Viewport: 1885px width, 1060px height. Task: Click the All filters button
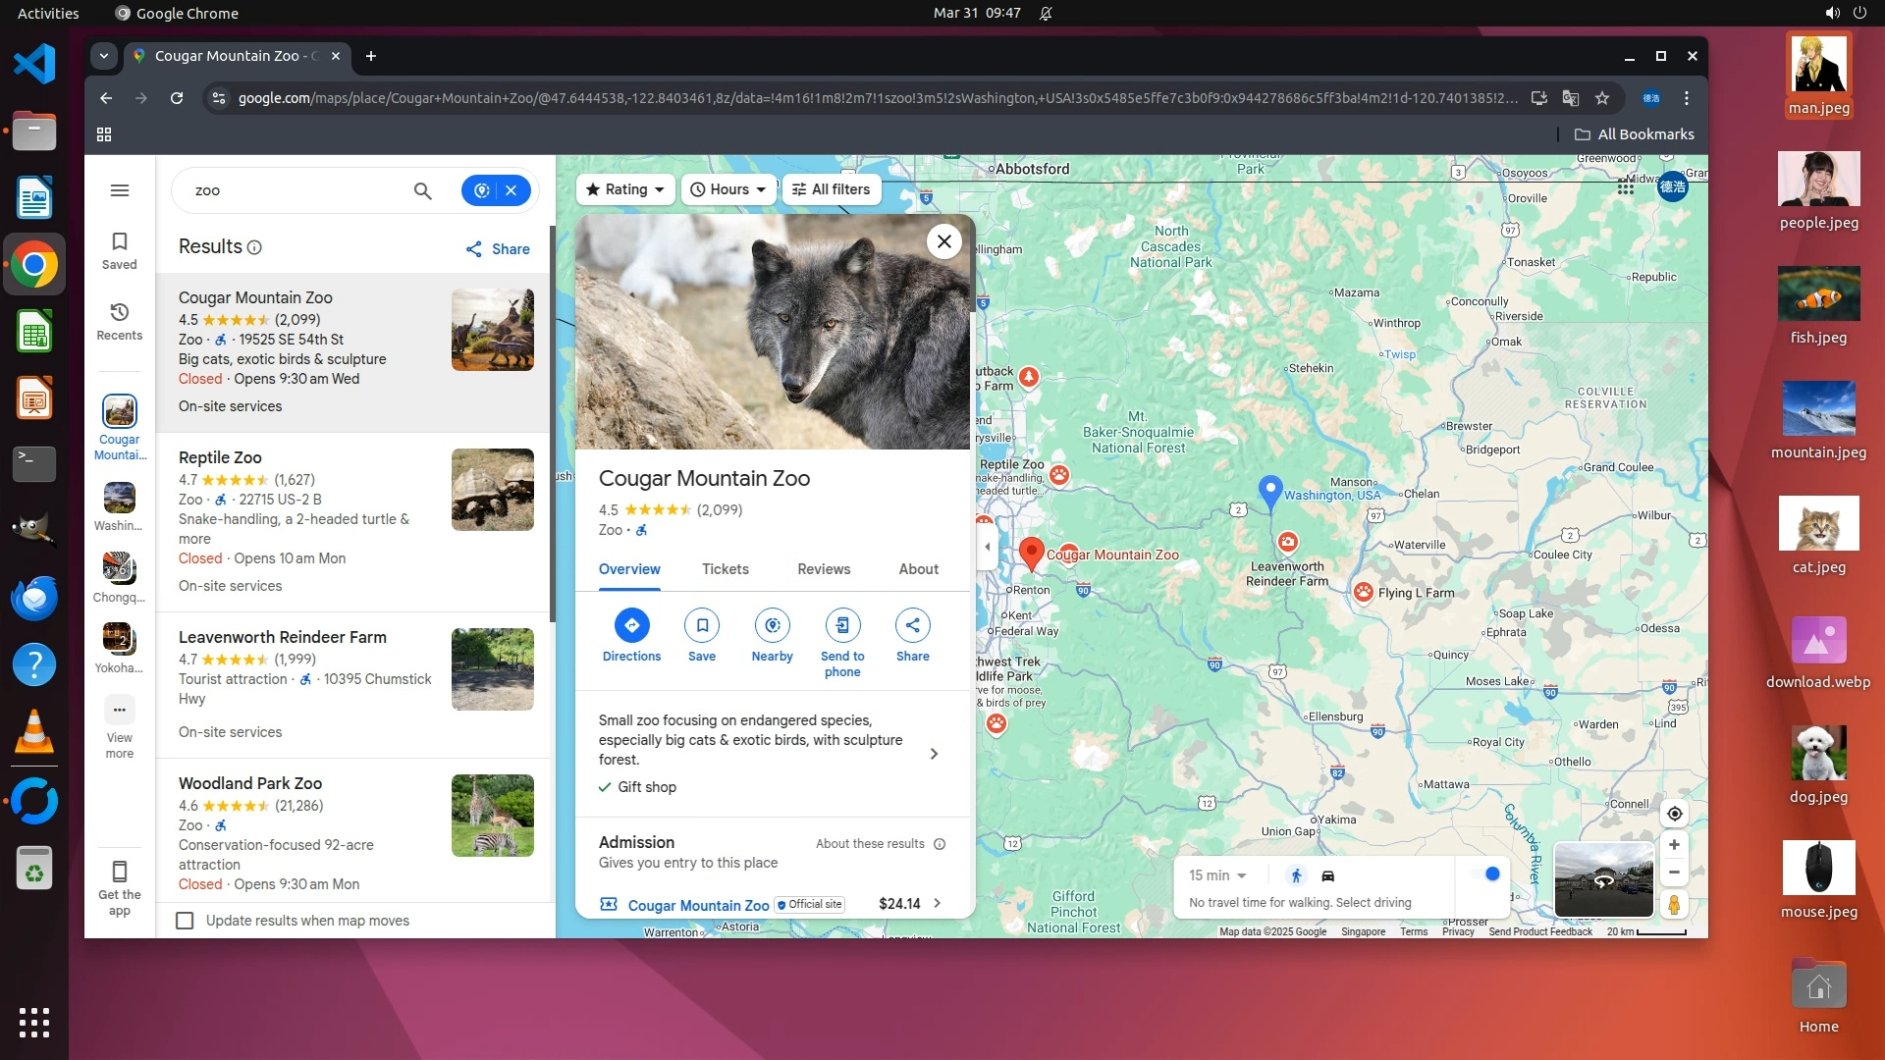(831, 189)
